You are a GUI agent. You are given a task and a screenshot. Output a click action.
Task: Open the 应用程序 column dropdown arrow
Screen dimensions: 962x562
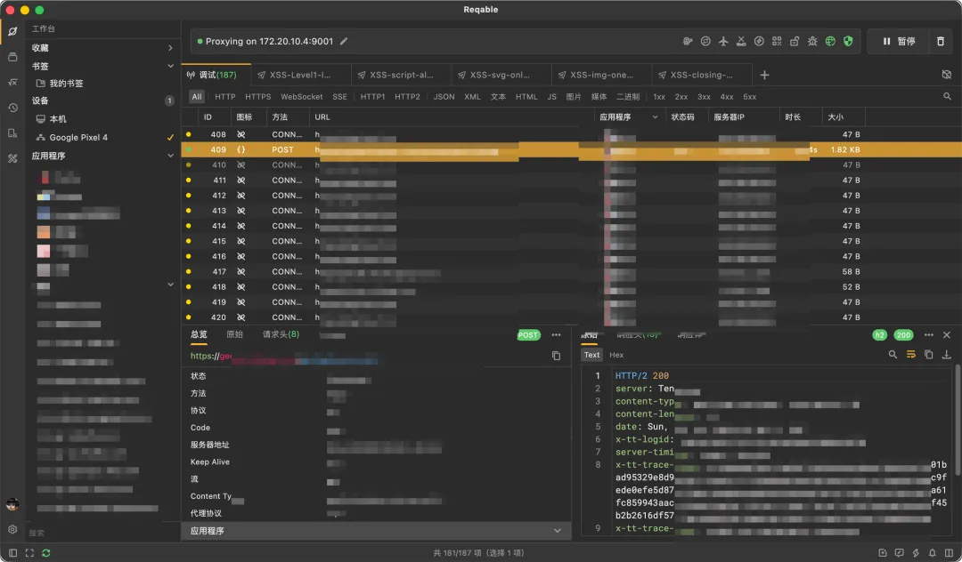click(x=655, y=116)
